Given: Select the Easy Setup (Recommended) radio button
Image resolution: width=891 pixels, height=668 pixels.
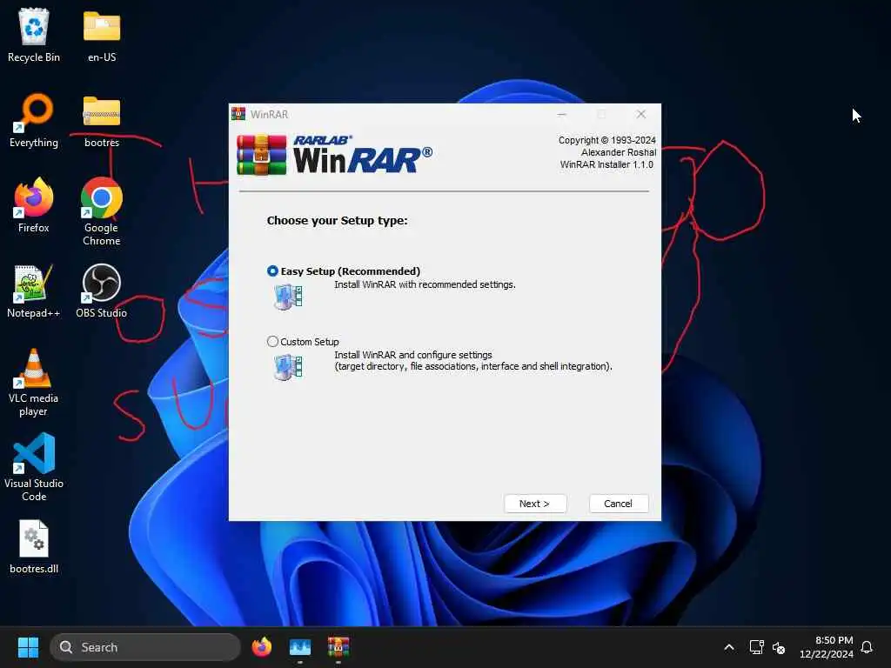Looking at the screenshot, I should tap(272, 271).
